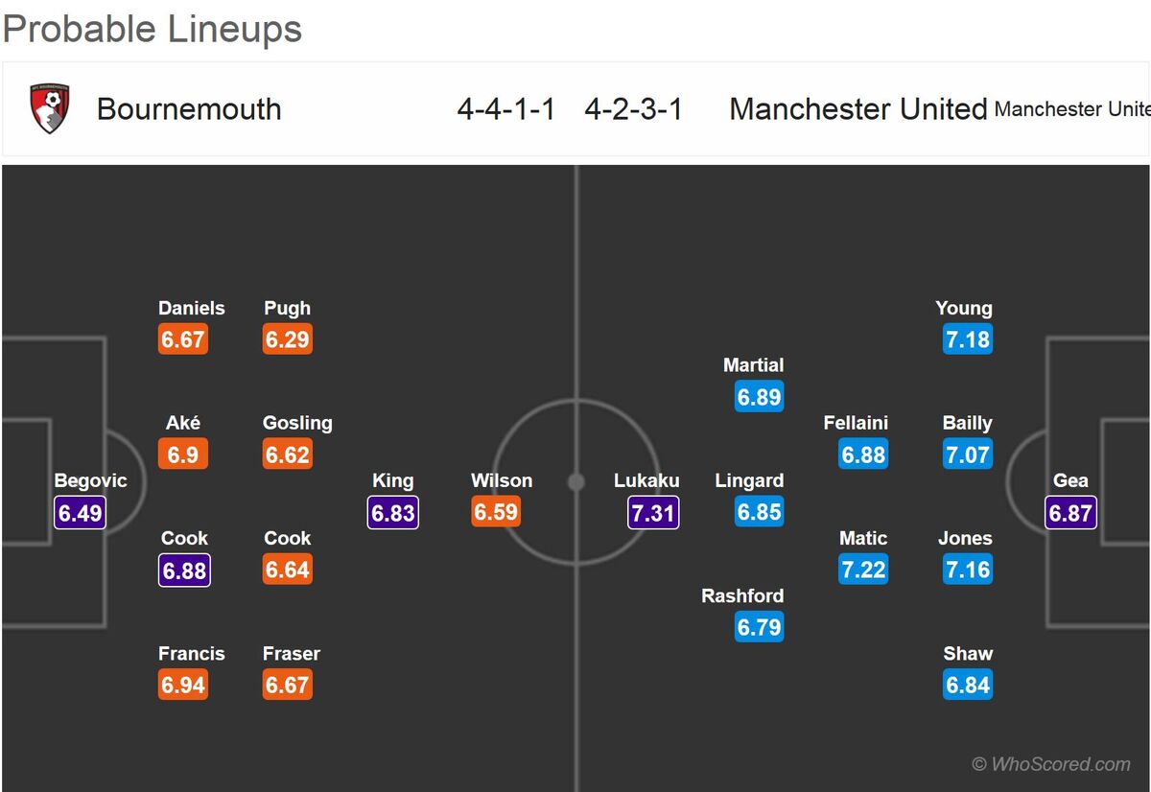Click the WhoScored.com watermark
The image size is (1151, 792).
(1051, 764)
